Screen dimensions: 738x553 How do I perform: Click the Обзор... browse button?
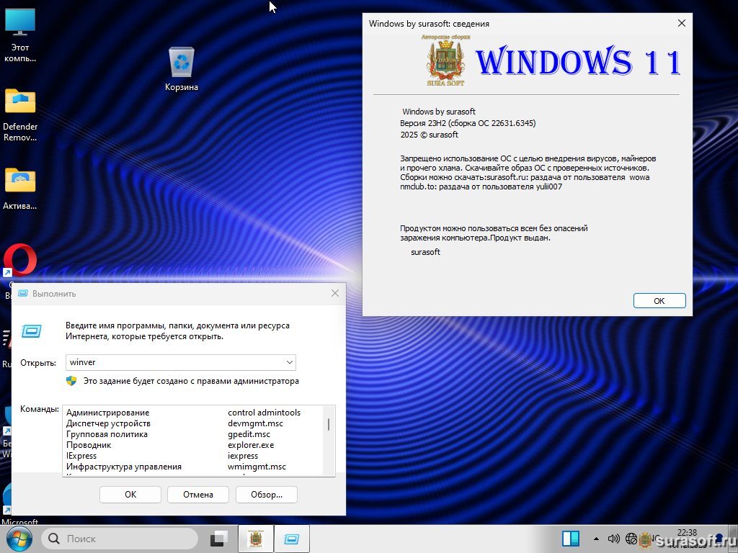point(266,495)
